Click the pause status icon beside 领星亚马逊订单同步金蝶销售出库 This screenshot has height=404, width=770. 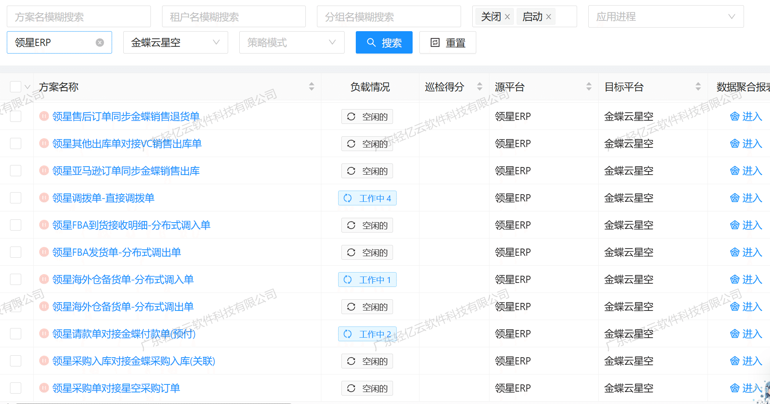[x=44, y=171]
